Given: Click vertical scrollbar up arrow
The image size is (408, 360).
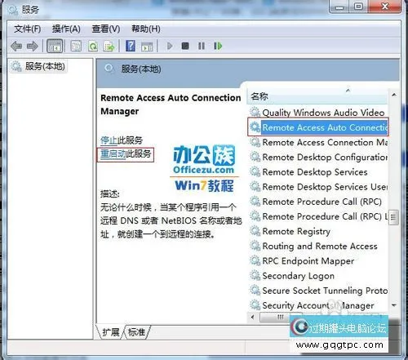Looking at the screenshot, I should pyautogui.click(x=393, y=96).
